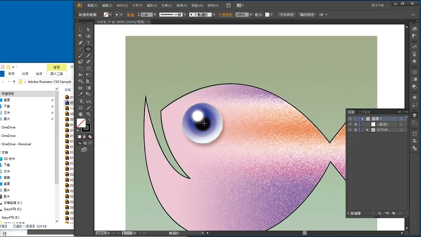421x237 pixels.
Task: Select the Selection tool (black arrow)
Action: point(81,30)
